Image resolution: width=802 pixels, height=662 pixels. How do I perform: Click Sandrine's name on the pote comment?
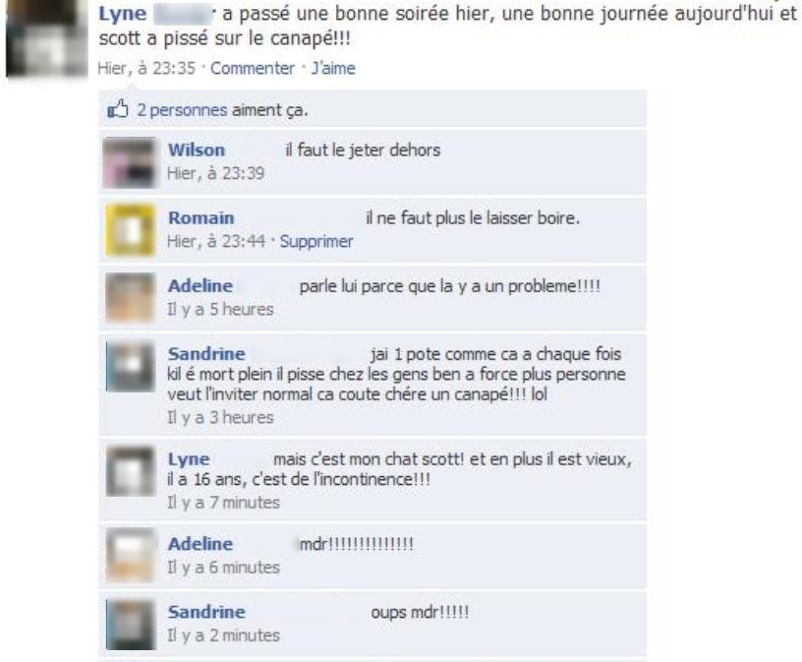(206, 354)
